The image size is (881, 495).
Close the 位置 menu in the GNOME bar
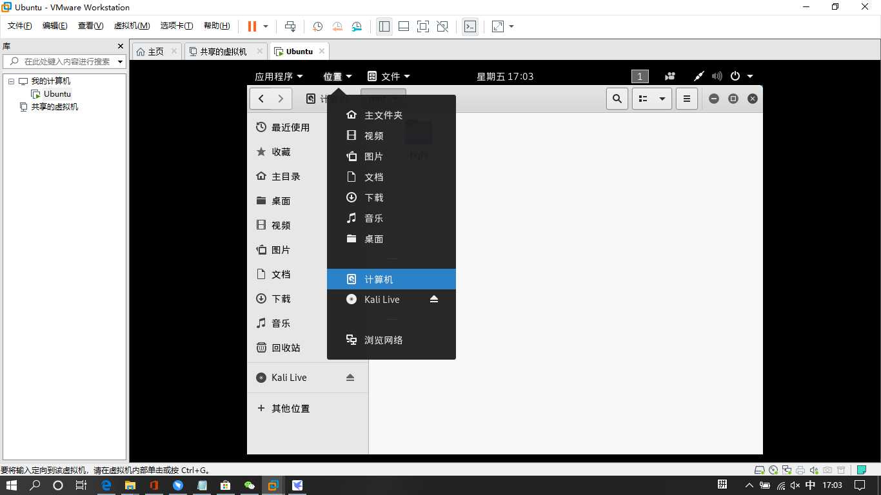[x=338, y=76]
